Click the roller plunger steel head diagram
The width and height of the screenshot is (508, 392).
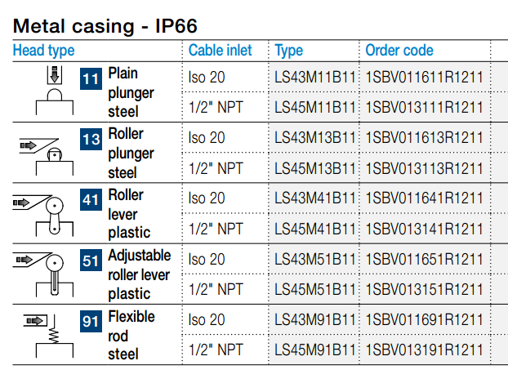pos(47,157)
